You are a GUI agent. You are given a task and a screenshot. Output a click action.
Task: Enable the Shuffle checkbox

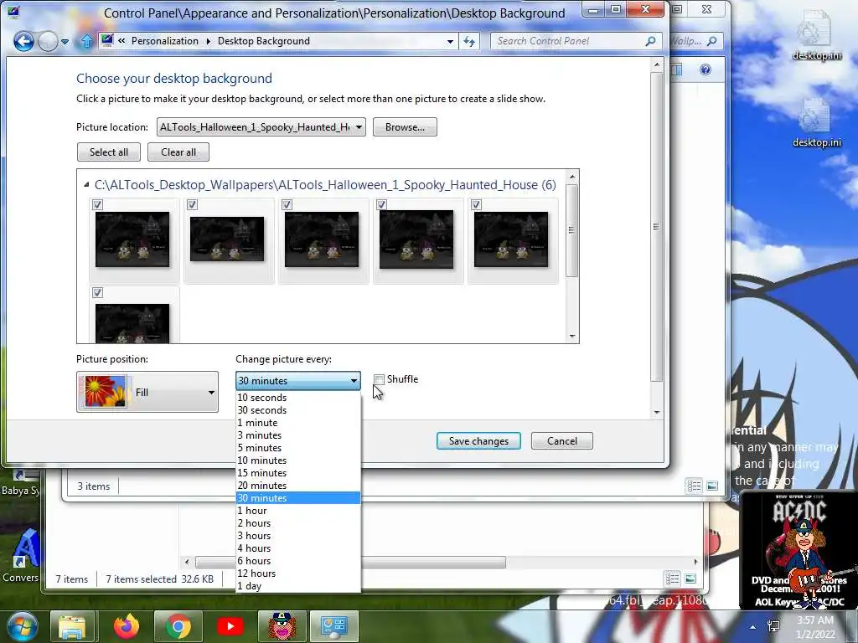click(380, 379)
